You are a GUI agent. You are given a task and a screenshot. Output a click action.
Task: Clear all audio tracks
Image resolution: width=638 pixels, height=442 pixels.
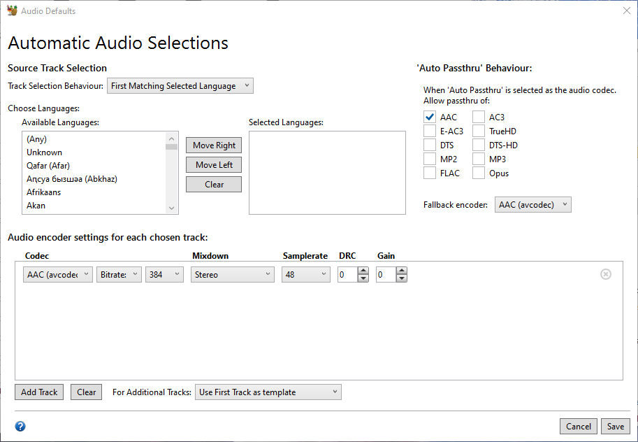pyautogui.click(x=86, y=392)
